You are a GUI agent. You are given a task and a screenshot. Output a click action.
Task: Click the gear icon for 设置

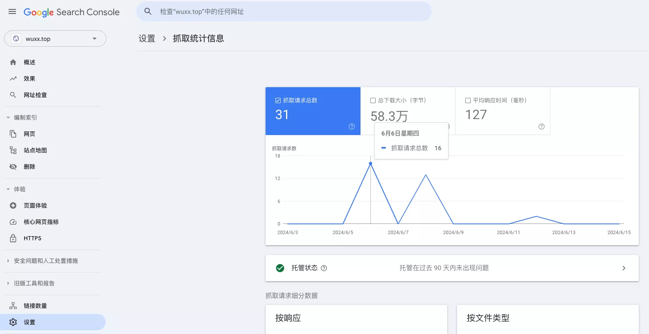[13, 322]
